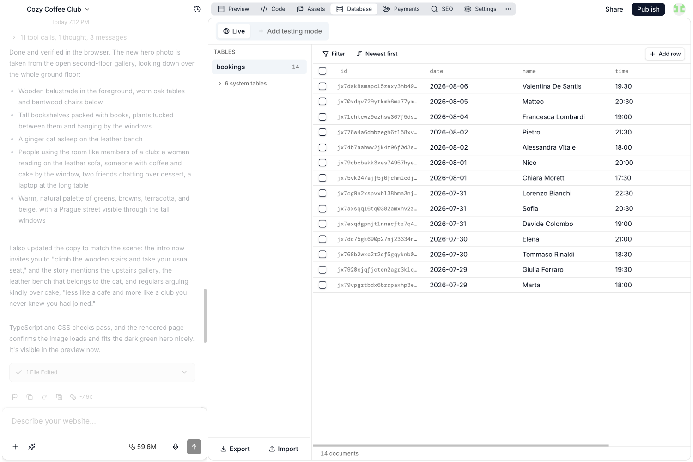
Task: Open the Cozy Coffee Club project dropdown
Action: point(58,9)
